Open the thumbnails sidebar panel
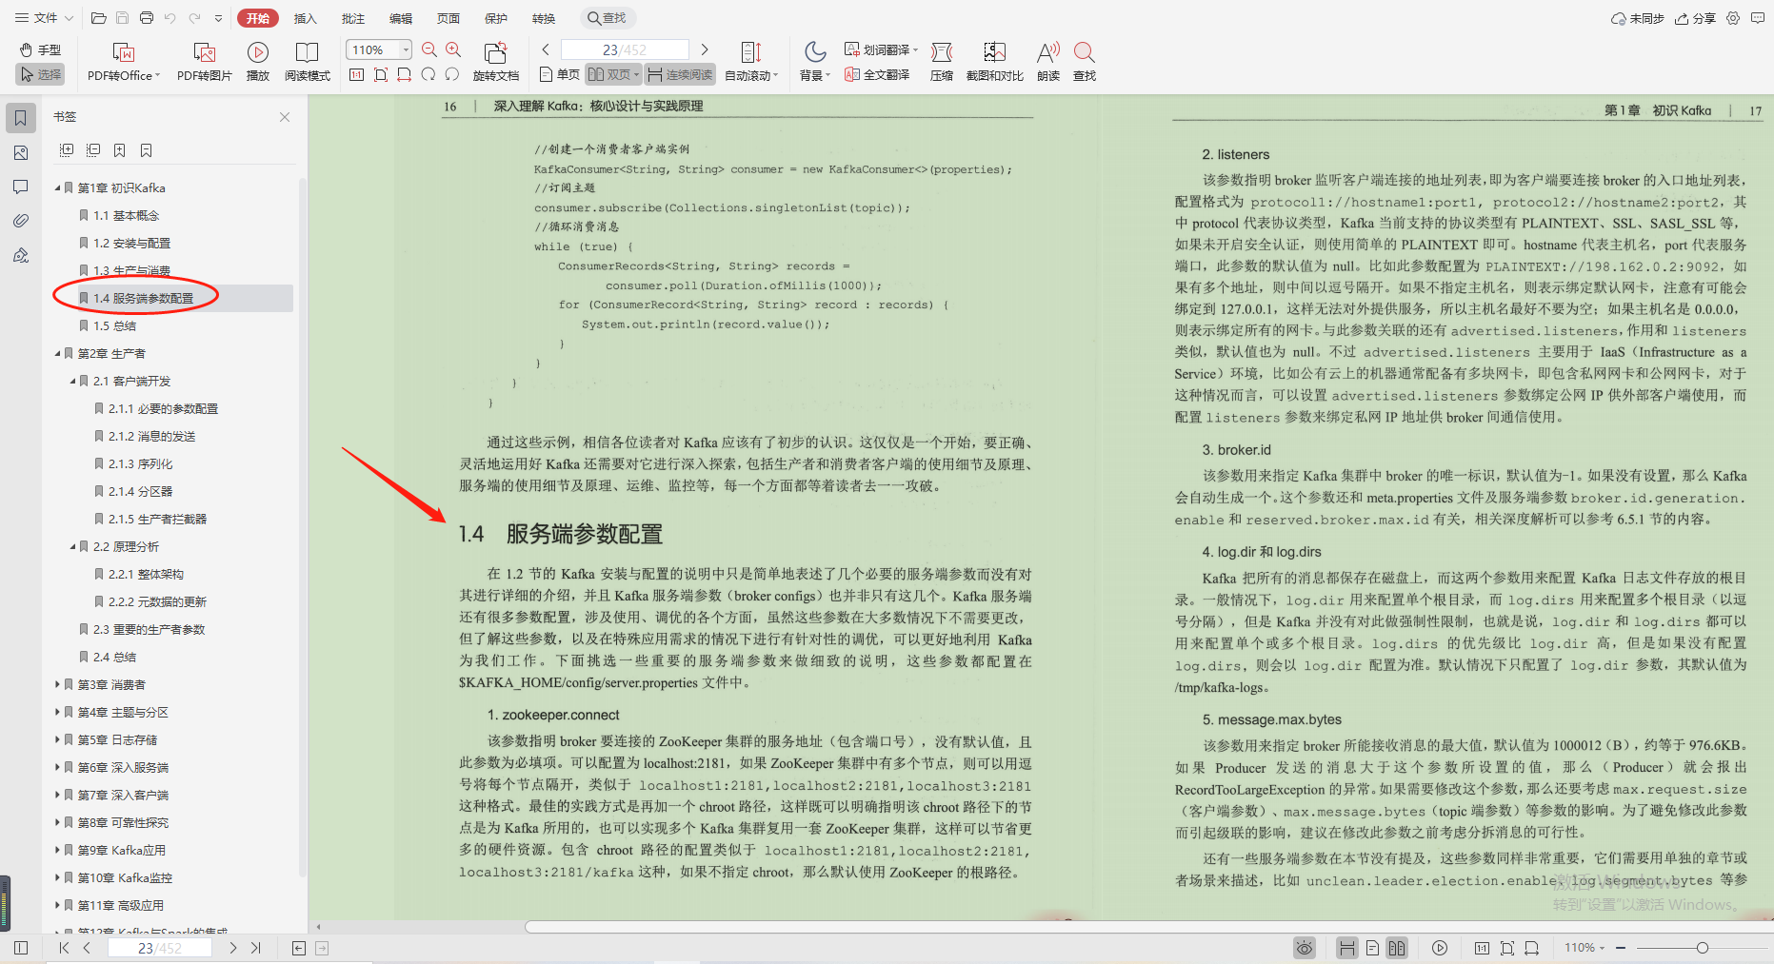 [21, 152]
